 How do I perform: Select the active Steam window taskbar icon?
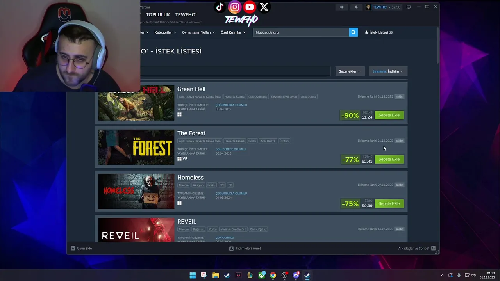pyautogui.click(x=307, y=276)
